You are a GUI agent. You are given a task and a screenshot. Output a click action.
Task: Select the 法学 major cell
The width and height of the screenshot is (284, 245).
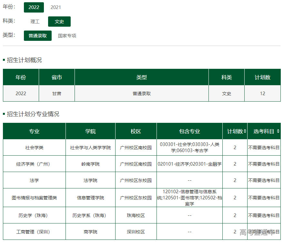pyautogui.click(x=34, y=180)
